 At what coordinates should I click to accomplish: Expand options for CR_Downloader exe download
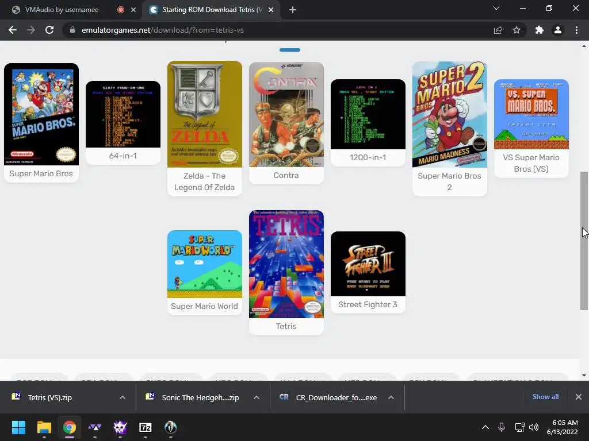(391, 397)
